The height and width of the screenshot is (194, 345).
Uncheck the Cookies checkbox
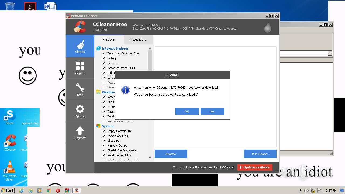point(104,63)
